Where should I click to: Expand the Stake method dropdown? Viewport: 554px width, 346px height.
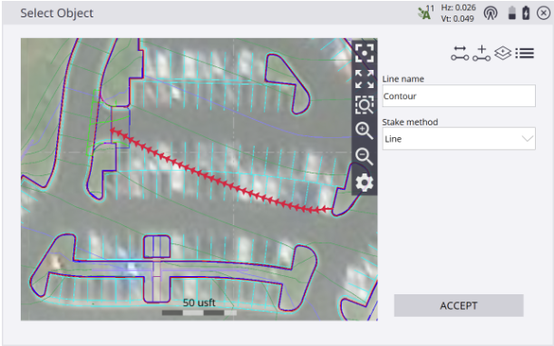[x=459, y=139]
